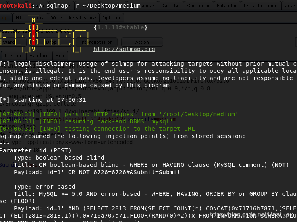The width and height of the screenshot is (297, 222).
Task: Select the Headers request tab
Action: tap(39, 55)
